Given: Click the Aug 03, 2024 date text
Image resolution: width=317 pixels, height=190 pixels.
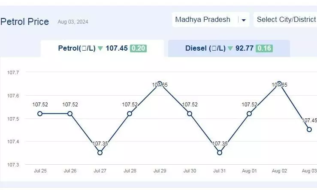Looking at the screenshot, I should (x=73, y=22).
